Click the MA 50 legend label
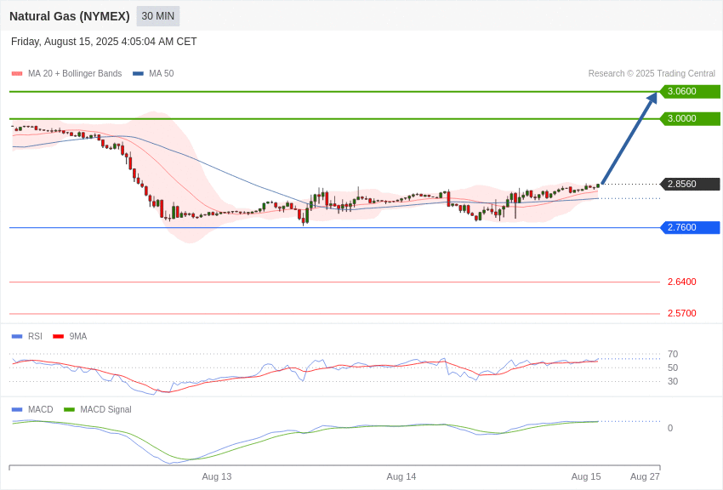This screenshot has height=490, width=723. point(162,73)
